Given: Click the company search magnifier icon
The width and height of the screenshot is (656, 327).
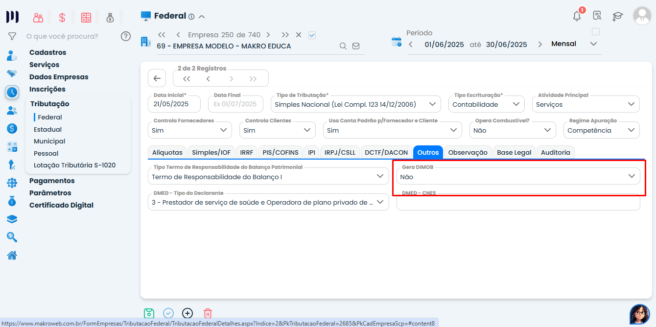Looking at the screenshot, I should [343, 46].
